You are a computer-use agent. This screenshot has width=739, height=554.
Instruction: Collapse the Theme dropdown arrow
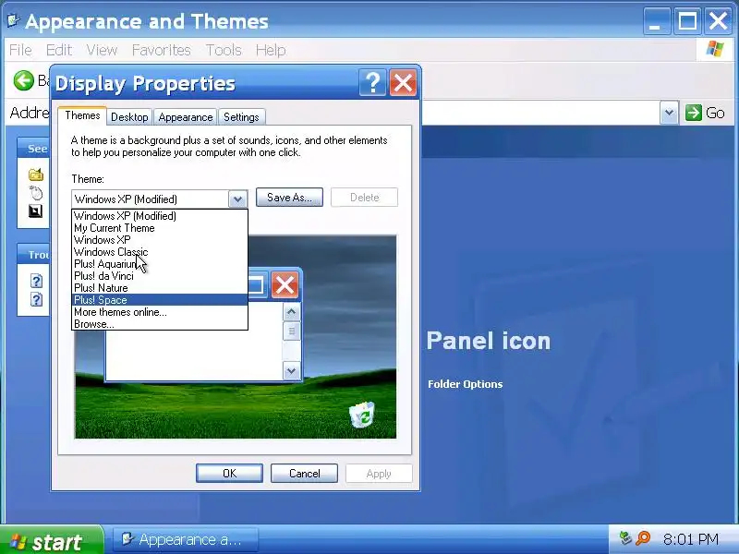click(238, 199)
